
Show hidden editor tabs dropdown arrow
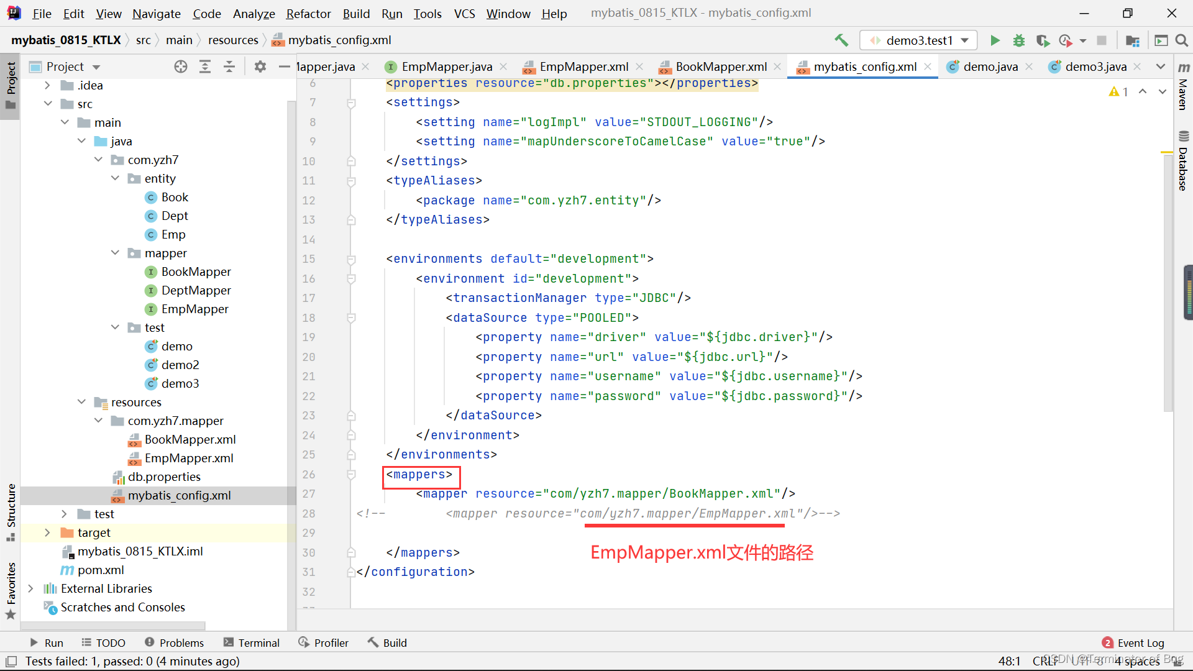click(x=1160, y=66)
